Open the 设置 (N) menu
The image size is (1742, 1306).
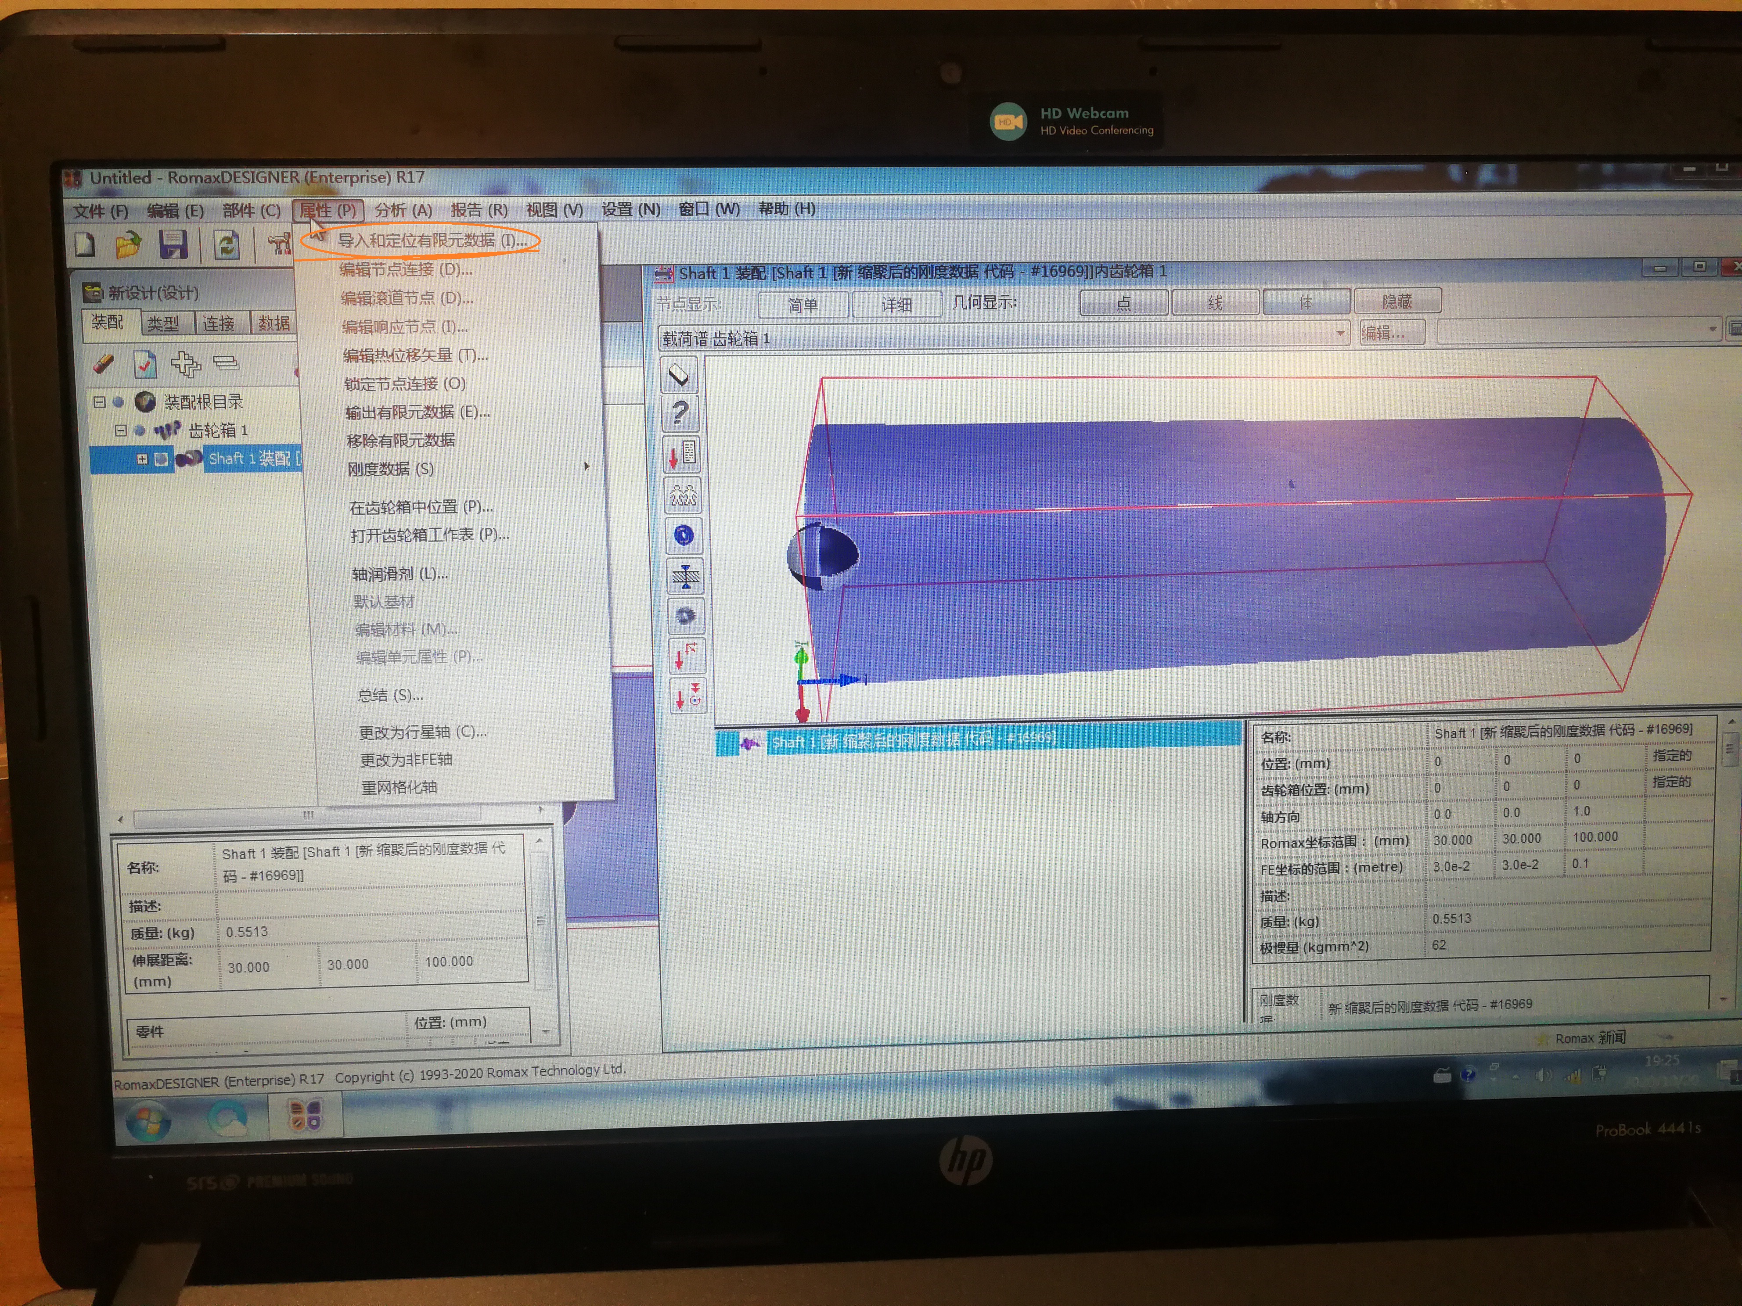(631, 209)
